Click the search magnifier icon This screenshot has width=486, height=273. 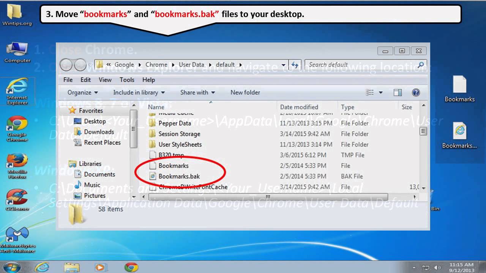(x=421, y=65)
